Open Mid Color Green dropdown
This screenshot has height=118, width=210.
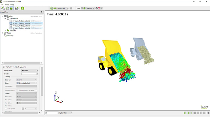click(x=27, y=100)
